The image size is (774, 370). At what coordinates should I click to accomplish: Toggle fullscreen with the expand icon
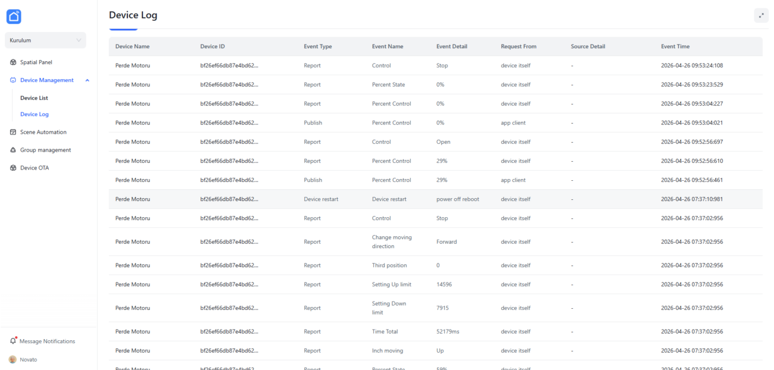coord(761,15)
